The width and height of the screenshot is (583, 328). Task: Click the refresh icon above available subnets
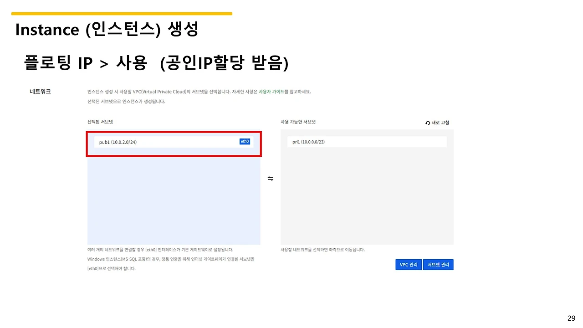pos(427,122)
